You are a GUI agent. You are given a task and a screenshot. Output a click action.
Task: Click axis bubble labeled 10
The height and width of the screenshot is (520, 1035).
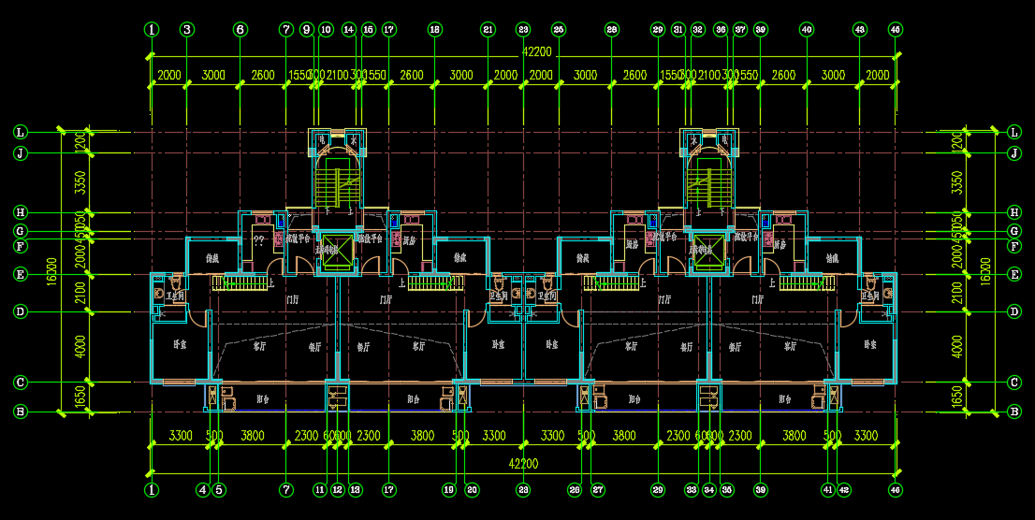tap(326, 30)
